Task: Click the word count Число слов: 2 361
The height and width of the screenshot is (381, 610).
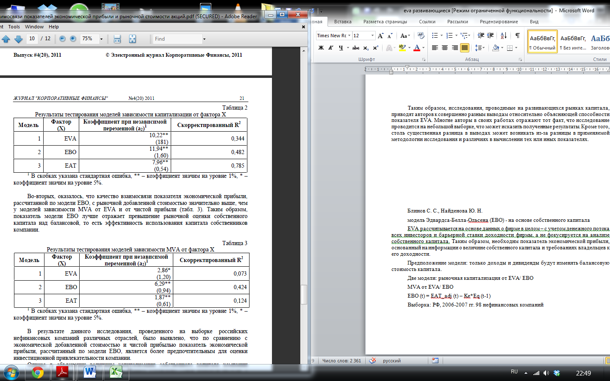Action: point(341,361)
